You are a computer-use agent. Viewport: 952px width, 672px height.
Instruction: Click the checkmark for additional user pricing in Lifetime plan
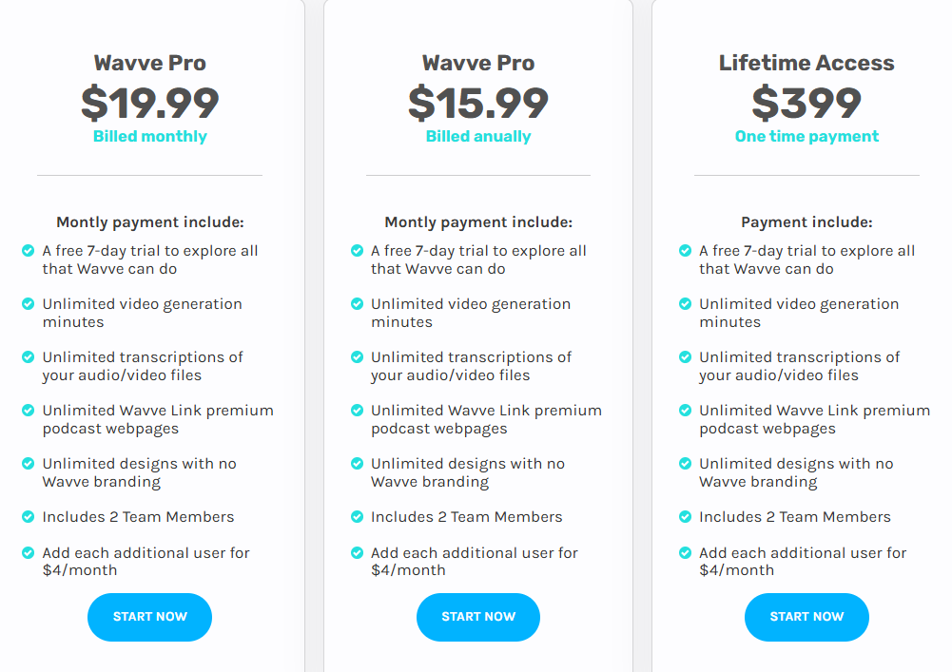click(x=684, y=553)
